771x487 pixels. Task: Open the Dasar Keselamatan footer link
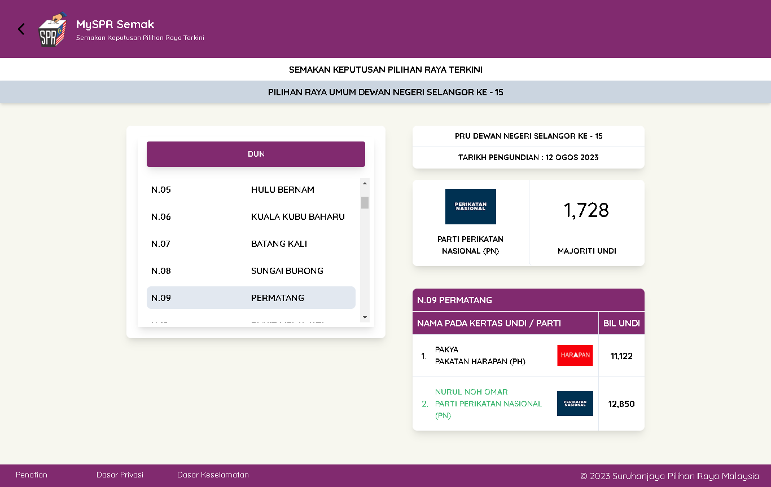(213, 475)
